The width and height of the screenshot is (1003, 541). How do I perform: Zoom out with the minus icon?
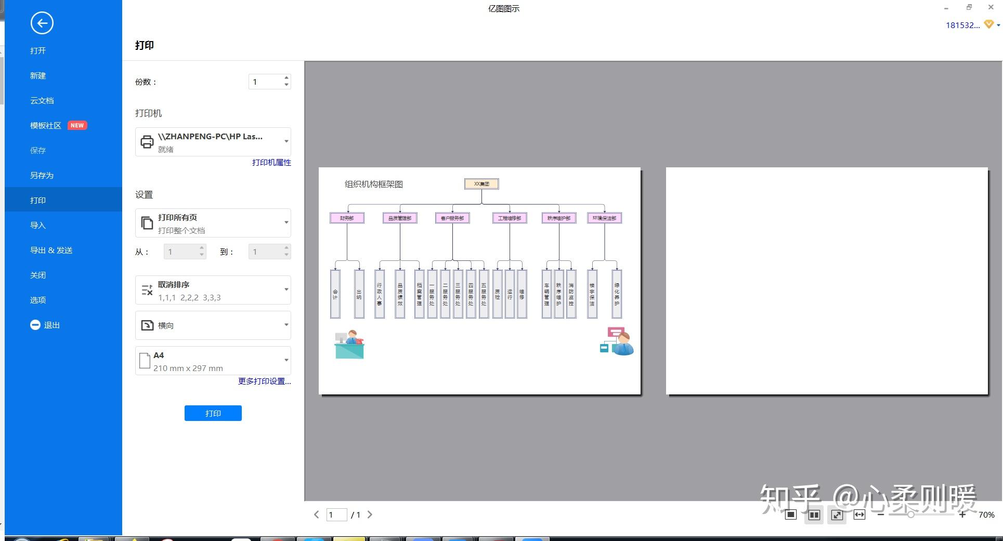880,514
